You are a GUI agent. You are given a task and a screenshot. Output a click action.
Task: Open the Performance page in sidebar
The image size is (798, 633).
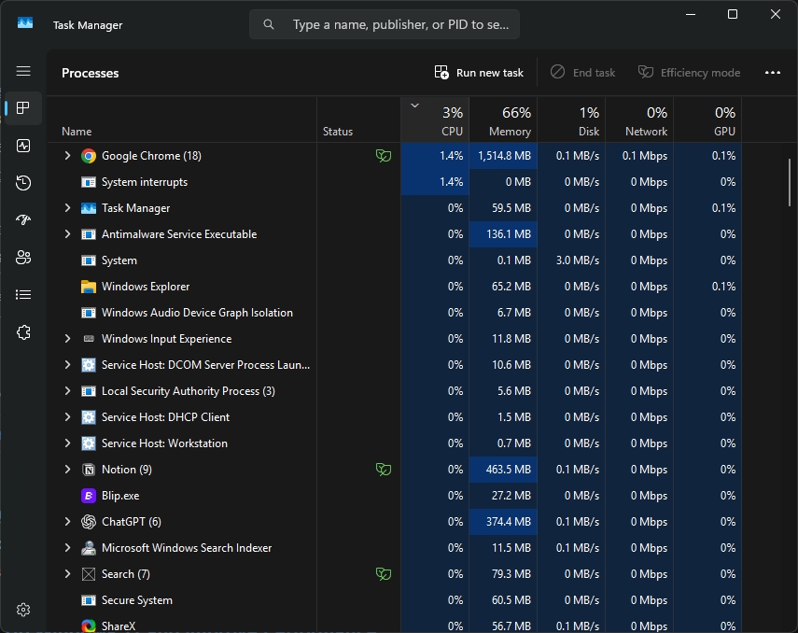(23, 146)
